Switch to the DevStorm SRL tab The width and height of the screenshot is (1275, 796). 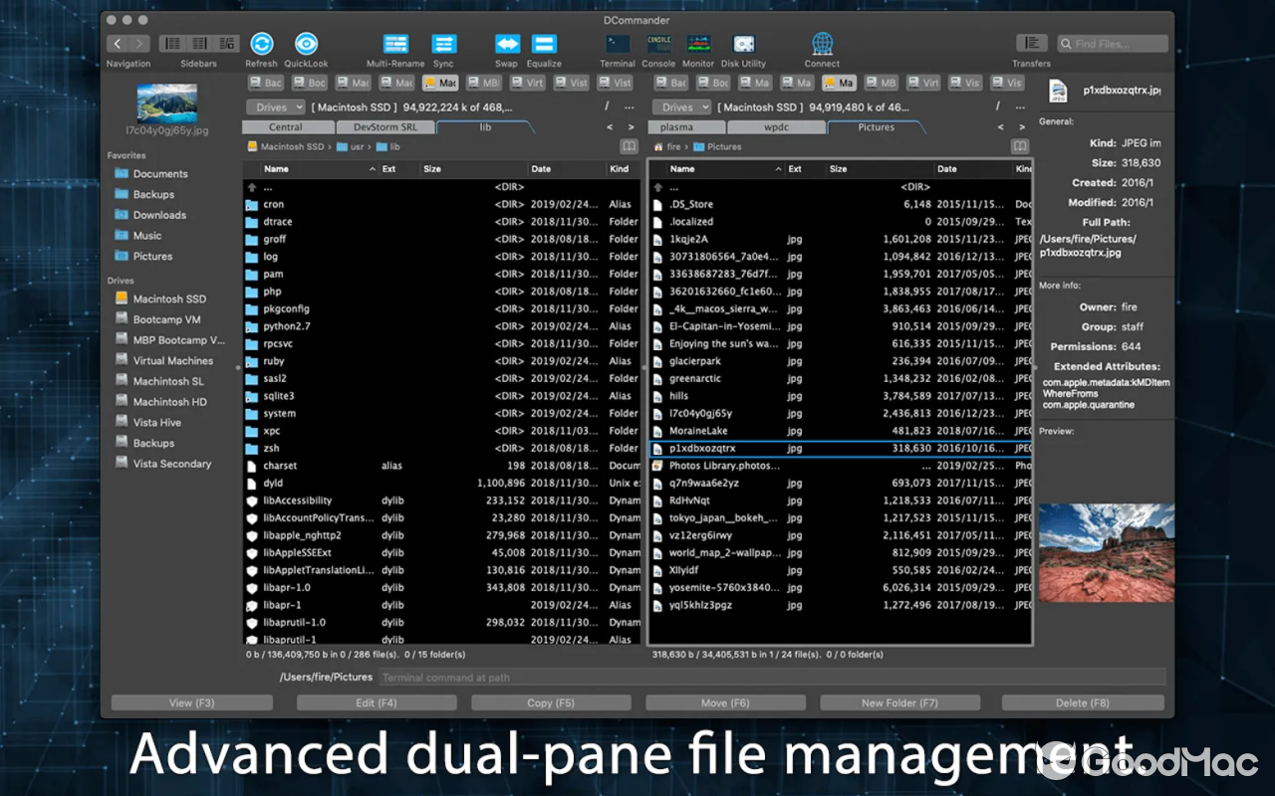point(386,126)
